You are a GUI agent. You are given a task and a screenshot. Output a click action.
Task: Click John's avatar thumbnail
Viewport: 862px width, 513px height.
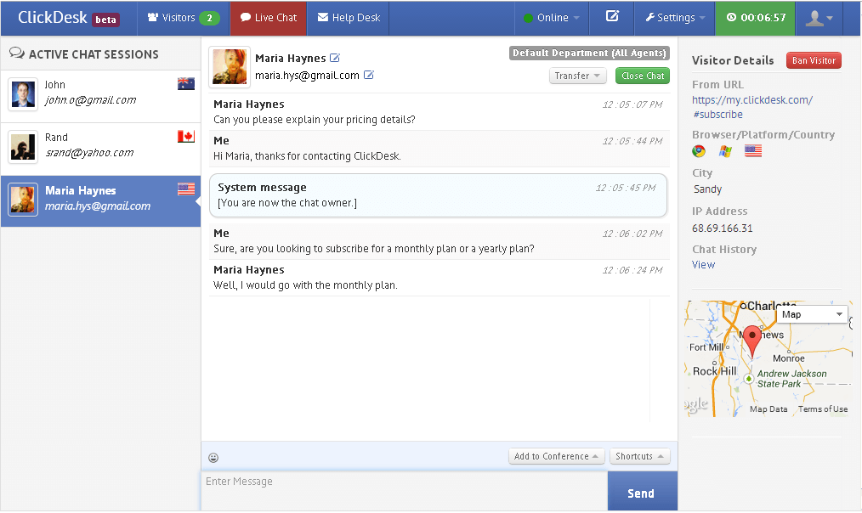pos(23,94)
